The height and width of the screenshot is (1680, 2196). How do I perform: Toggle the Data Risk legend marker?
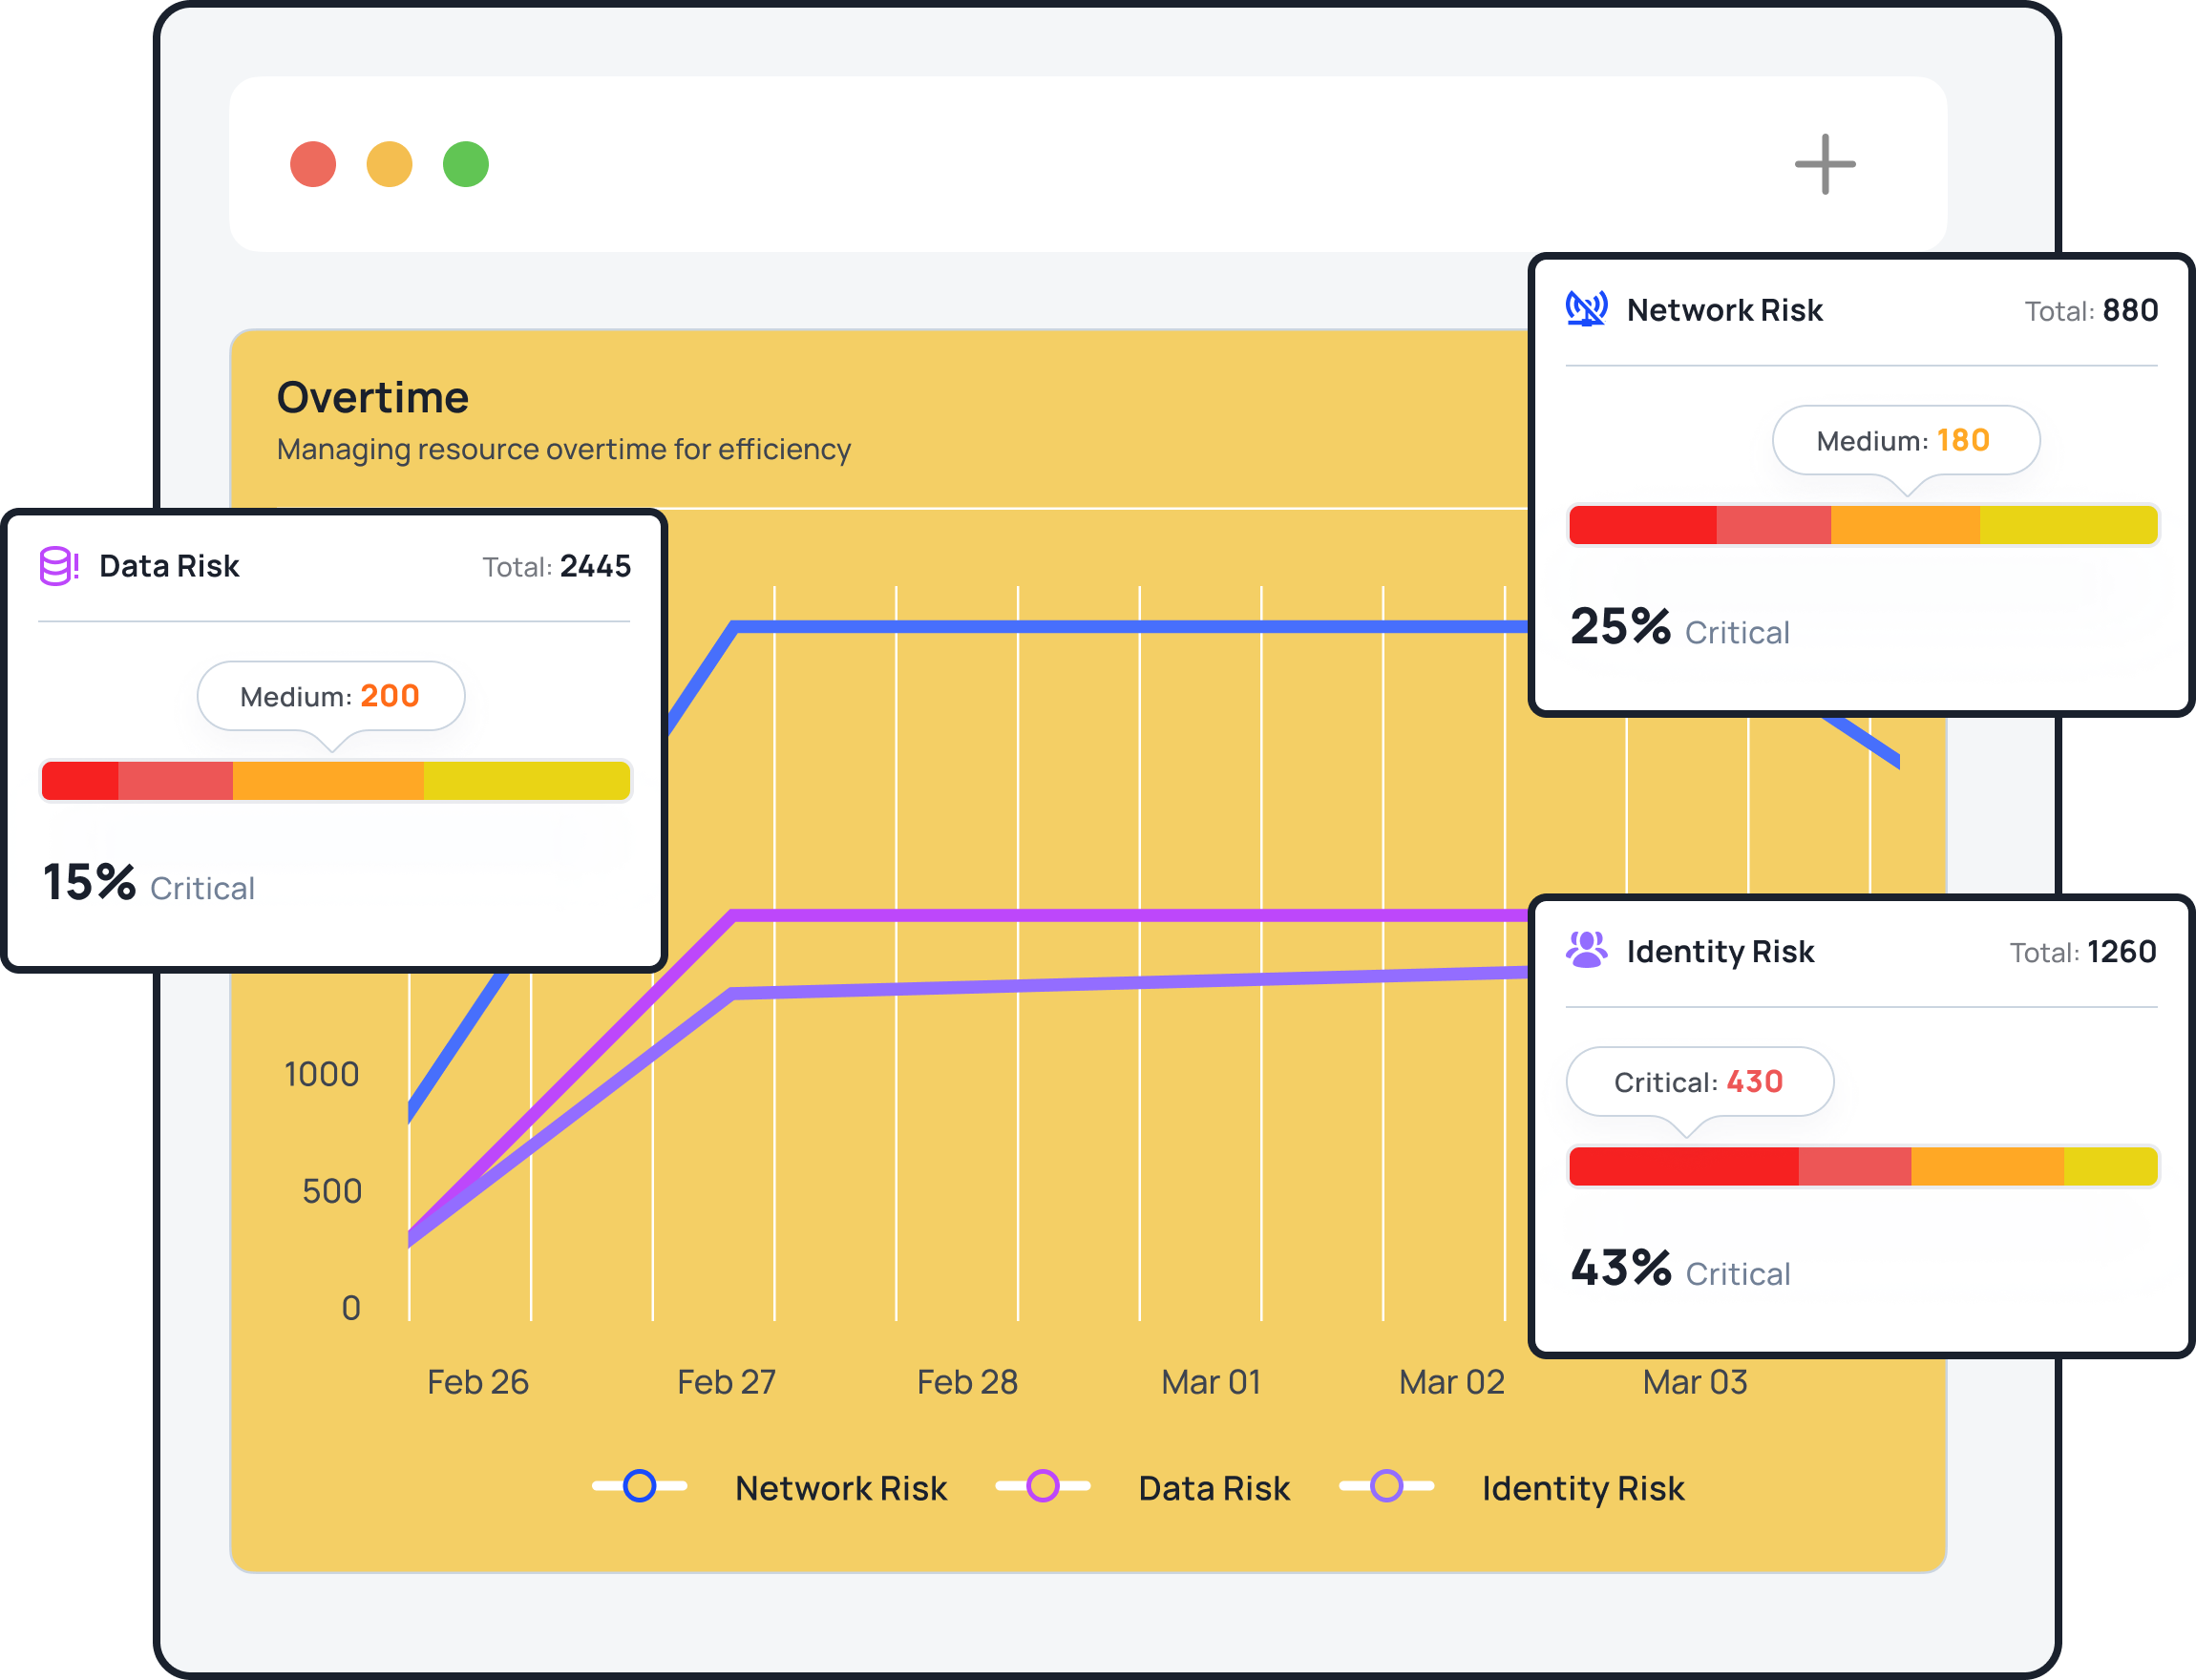[x=1042, y=1486]
